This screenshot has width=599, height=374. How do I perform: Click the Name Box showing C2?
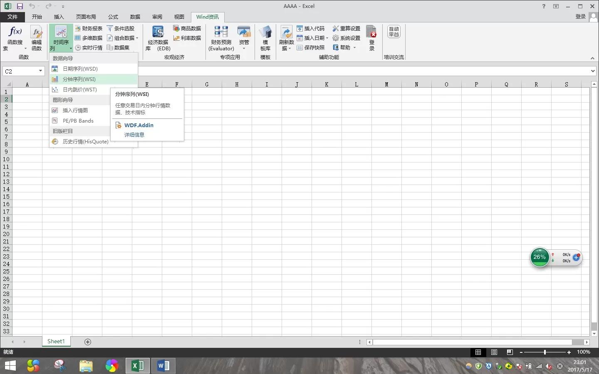(20, 71)
